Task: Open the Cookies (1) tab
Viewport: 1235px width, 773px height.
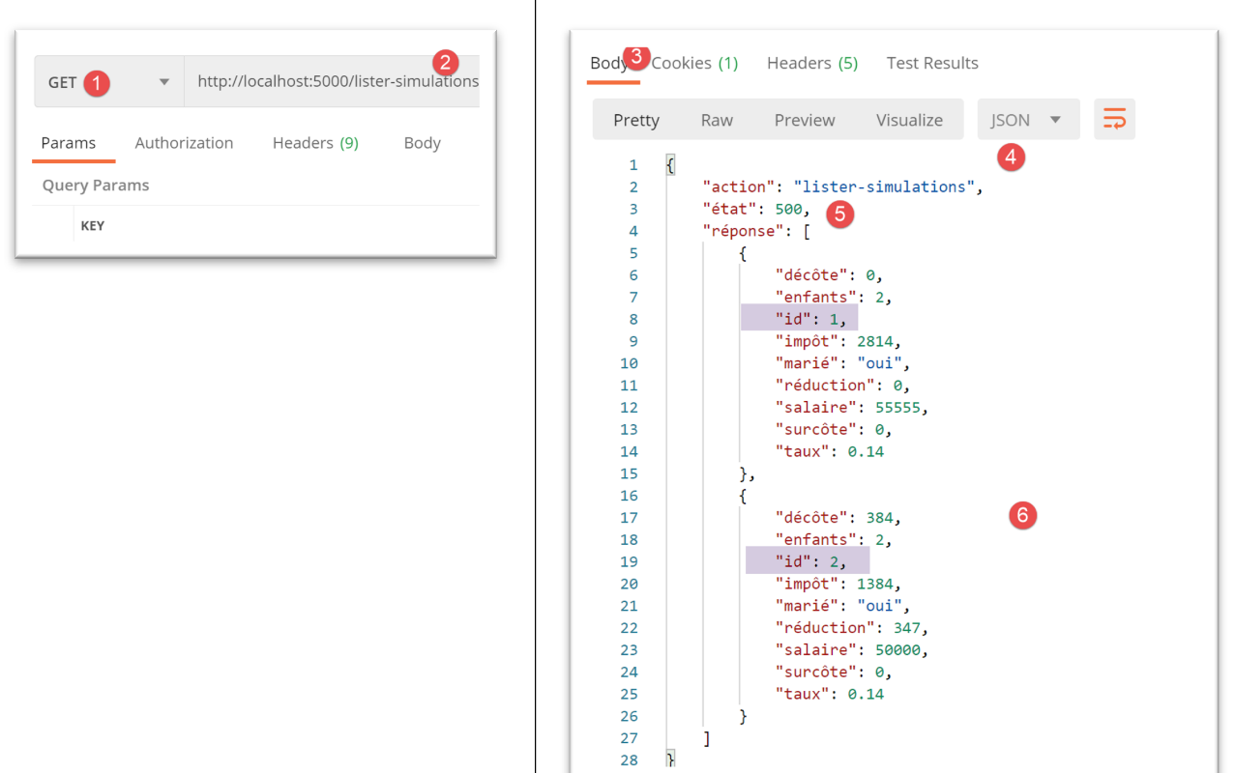Action: point(694,64)
